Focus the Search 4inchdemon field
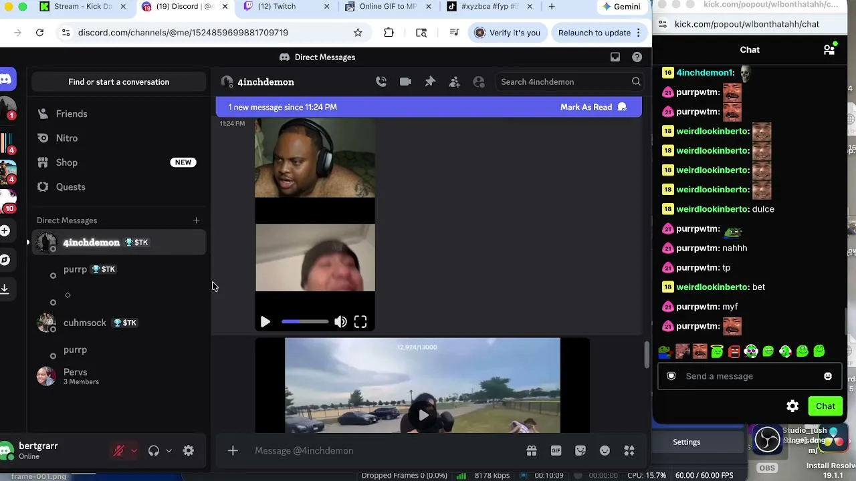This screenshot has height=481, width=856. pyautogui.click(x=570, y=82)
